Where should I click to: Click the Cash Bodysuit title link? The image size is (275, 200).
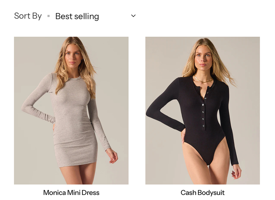(x=202, y=192)
